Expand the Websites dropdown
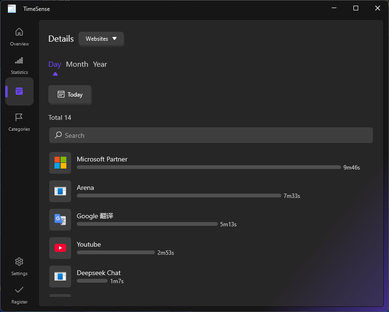Screen dimensions: 389x312 pos(101,39)
